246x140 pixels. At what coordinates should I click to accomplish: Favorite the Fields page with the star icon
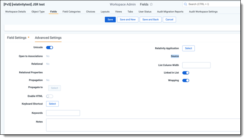tap(151, 4)
